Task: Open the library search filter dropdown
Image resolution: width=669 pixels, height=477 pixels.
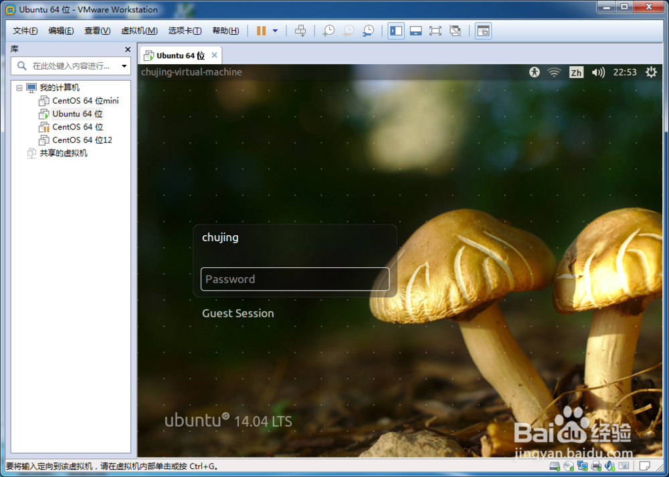Action: point(124,66)
